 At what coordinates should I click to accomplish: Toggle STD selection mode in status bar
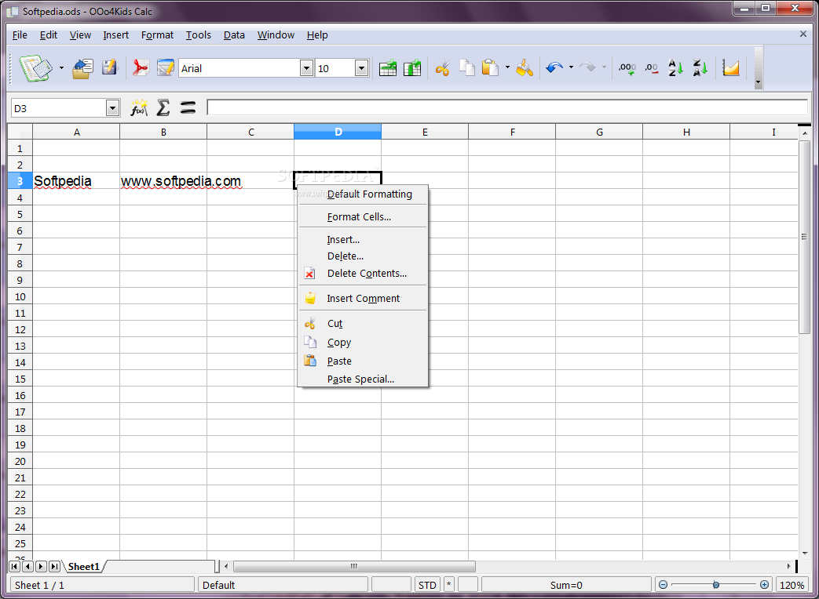[427, 585]
